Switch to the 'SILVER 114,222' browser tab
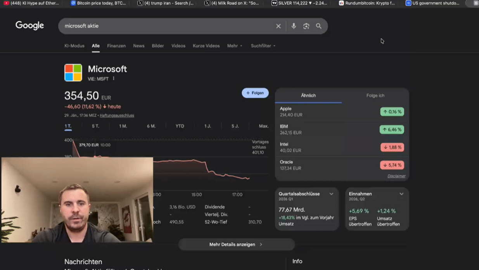Image resolution: width=479 pixels, height=270 pixels. (x=299, y=3)
